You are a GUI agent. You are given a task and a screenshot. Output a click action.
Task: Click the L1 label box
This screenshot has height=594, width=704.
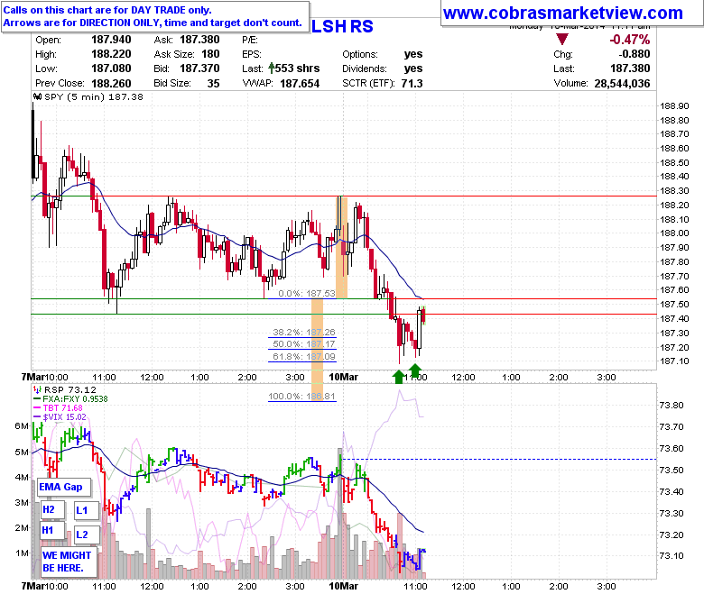tap(86, 510)
